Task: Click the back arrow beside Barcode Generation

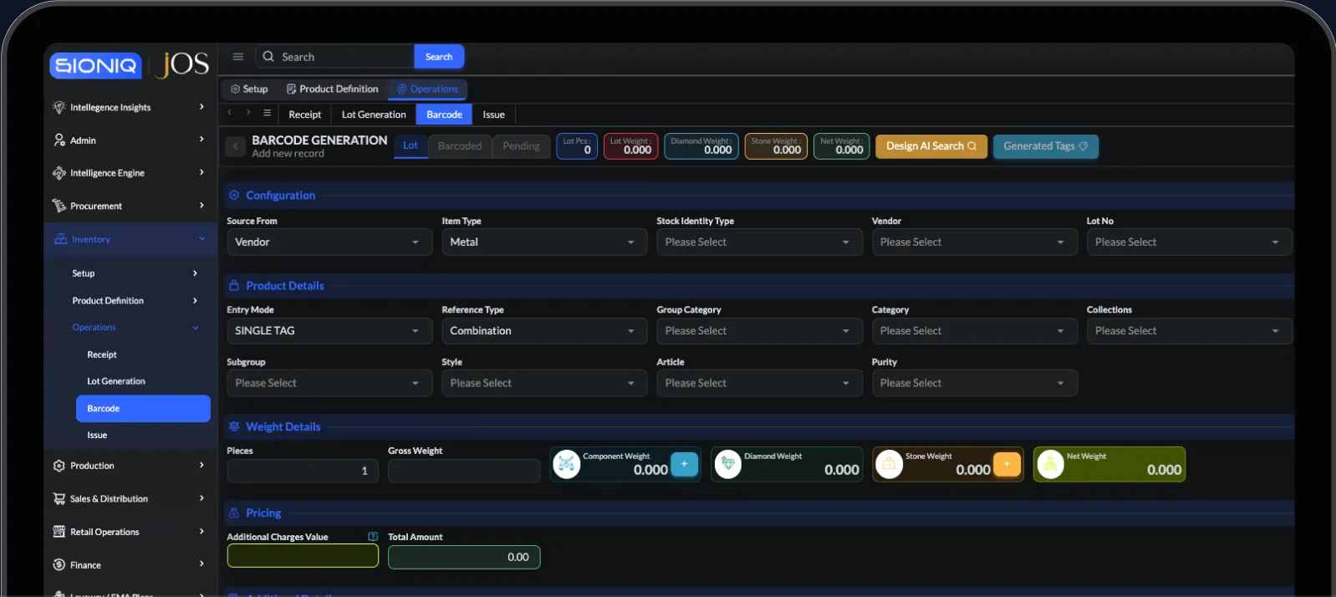Action: click(x=236, y=146)
